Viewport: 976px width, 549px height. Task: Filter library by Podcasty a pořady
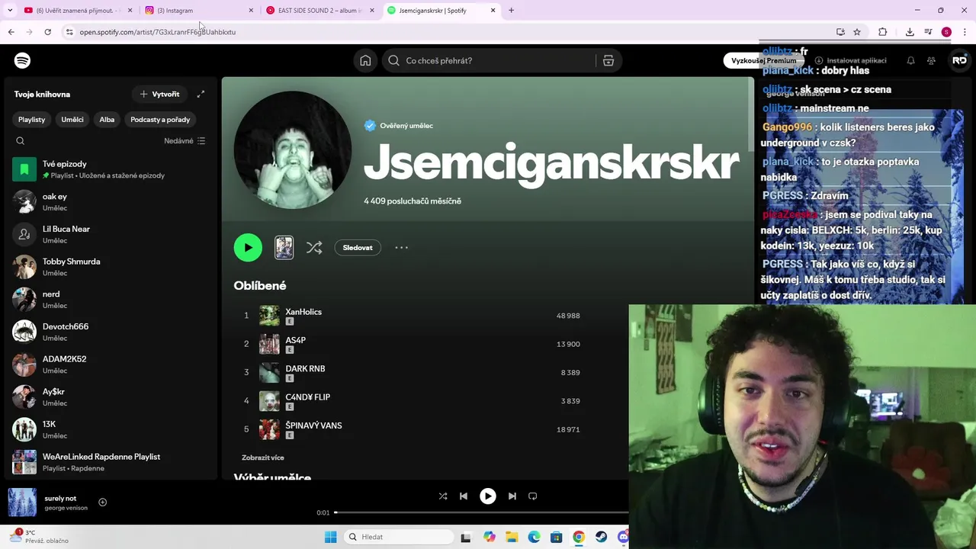(x=160, y=119)
